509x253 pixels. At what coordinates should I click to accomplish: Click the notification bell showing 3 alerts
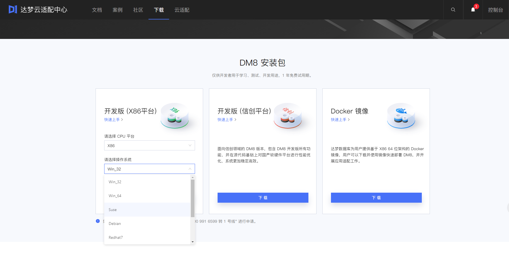(x=473, y=9)
